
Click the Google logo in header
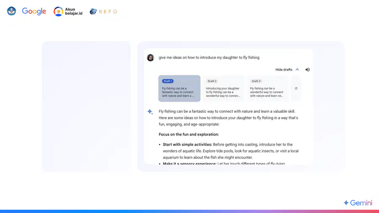(x=34, y=11)
